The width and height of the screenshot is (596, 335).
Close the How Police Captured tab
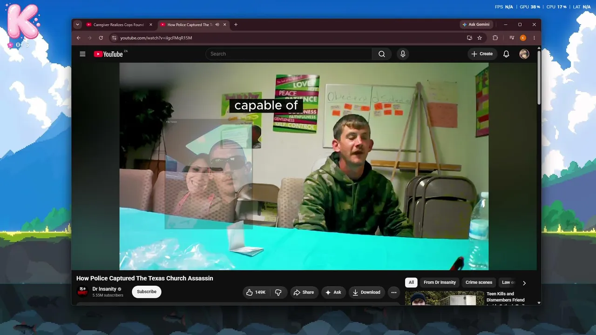[225, 25]
